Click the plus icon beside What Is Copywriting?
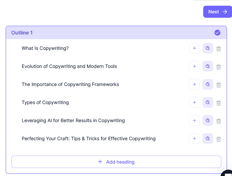232x176 pixels. pos(195,48)
